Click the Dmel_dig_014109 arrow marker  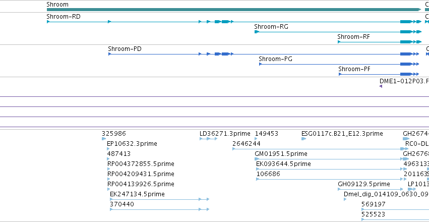(345, 199)
